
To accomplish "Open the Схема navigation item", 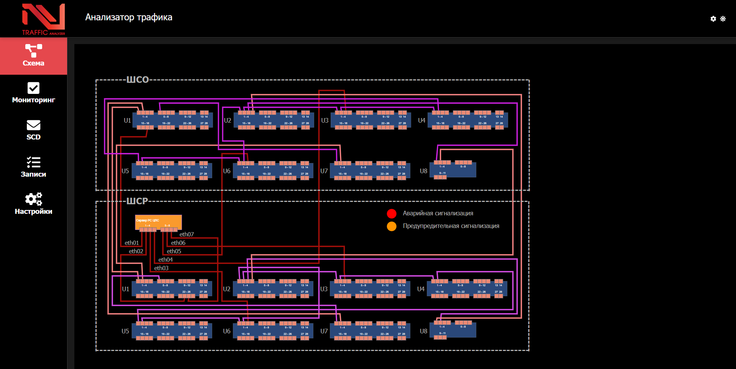I will click(x=33, y=56).
